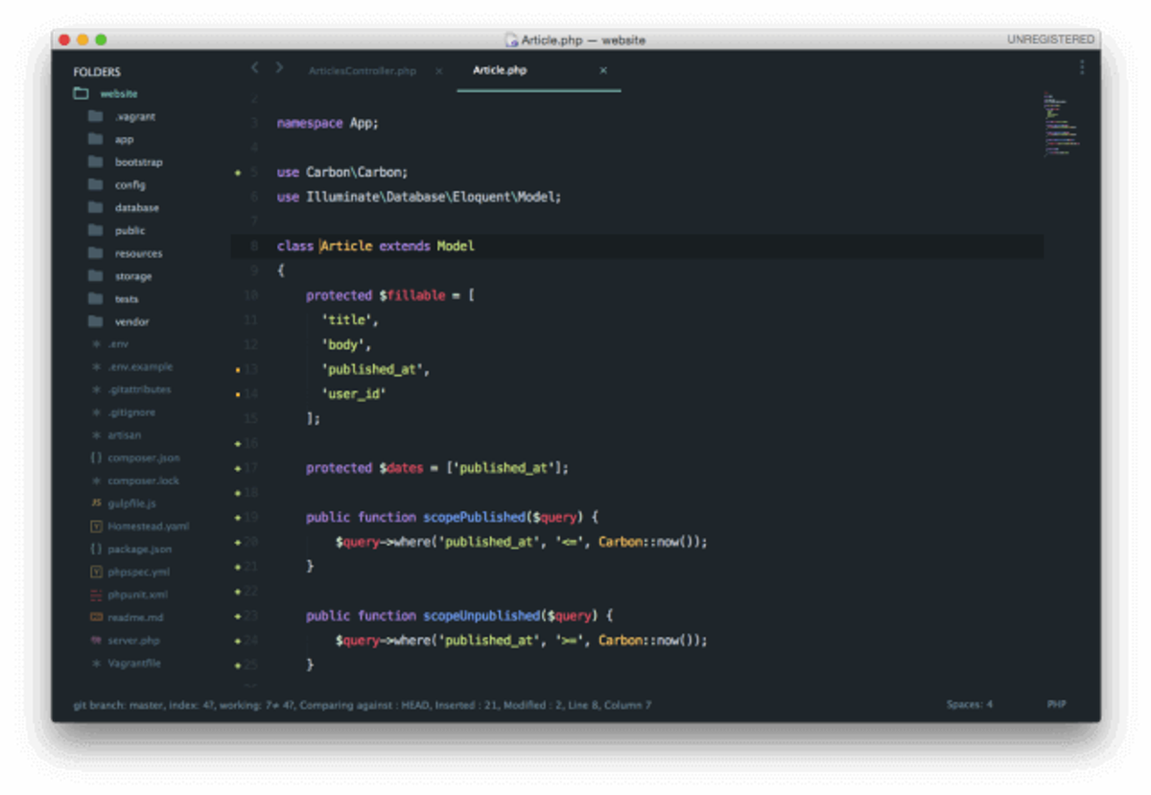Expand the tests folder in sidebar
The width and height of the screenshot is (1151, 795).
95,298
